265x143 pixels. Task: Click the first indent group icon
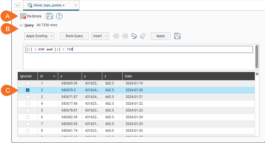tap(116, 36)
